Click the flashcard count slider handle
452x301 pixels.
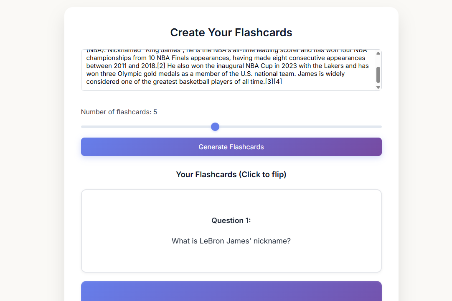(215, 127)
